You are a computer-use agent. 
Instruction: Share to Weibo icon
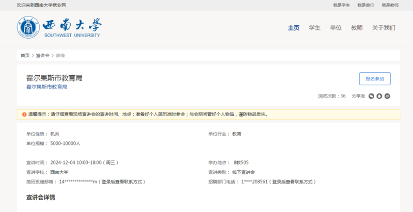[387, 96]
